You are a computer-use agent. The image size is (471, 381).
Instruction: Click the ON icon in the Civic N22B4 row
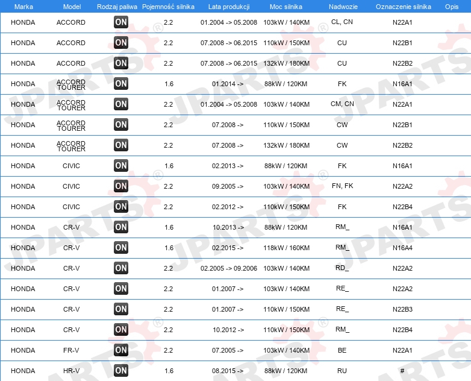click(121, 206)
